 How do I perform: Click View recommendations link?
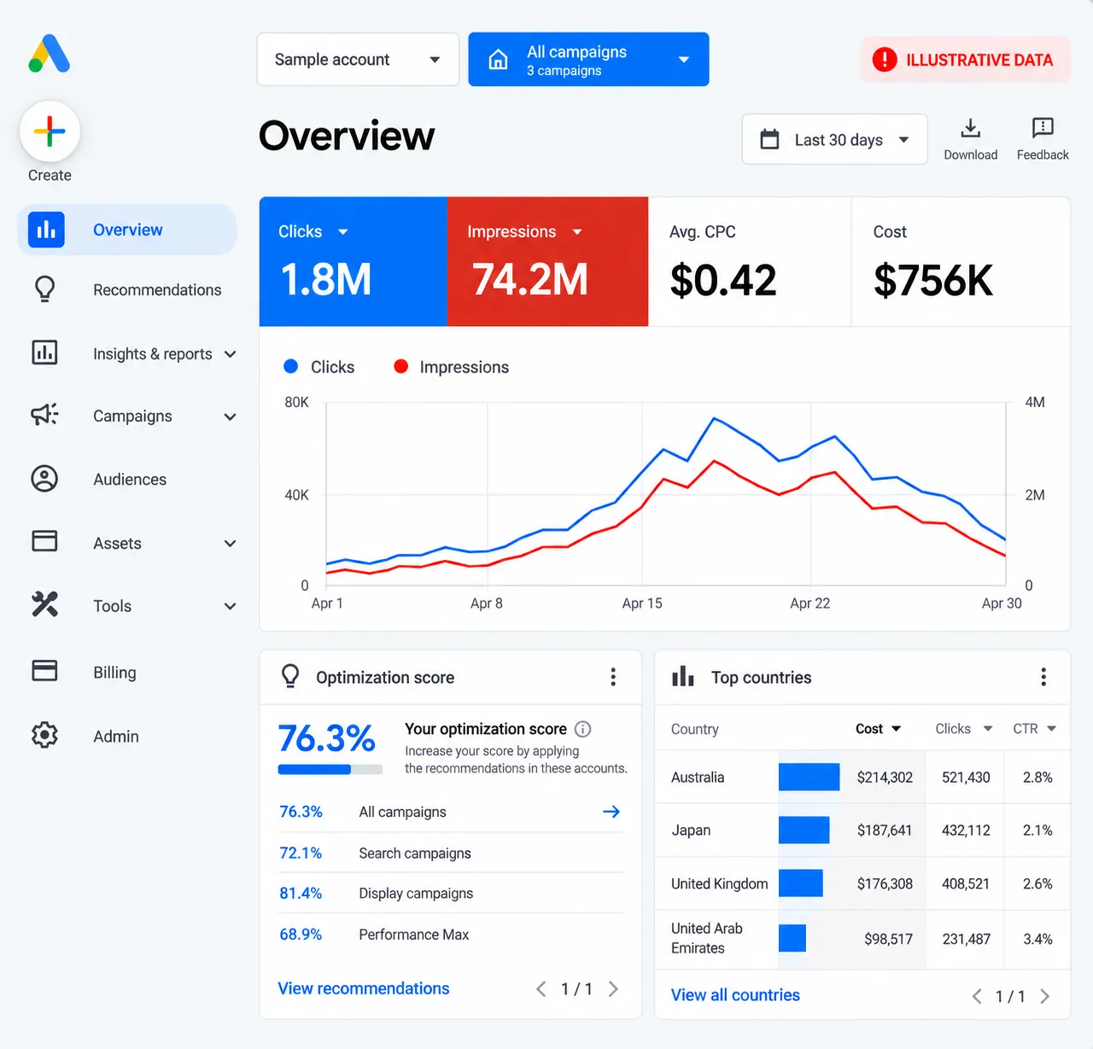364,988
